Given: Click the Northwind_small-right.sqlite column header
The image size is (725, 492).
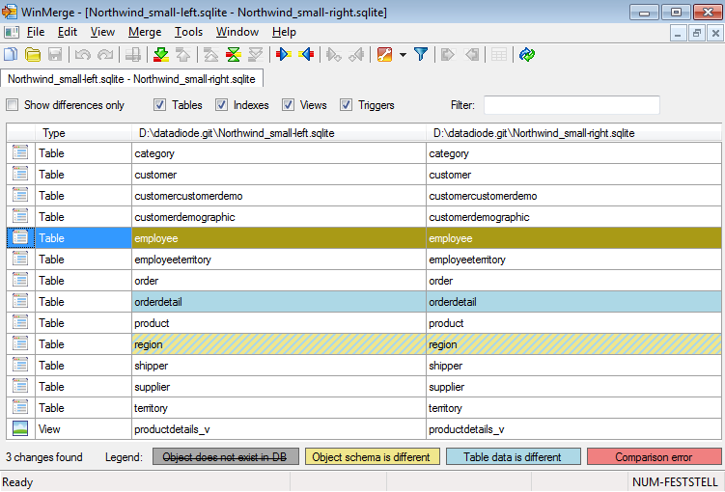Looking at the screenshot, I should click(x=573, y=133).
